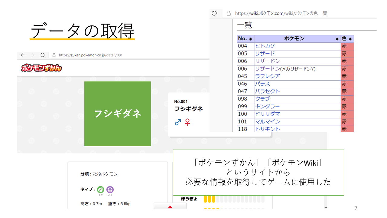Open the ビリリダマ link

click(x=268, y=114)
